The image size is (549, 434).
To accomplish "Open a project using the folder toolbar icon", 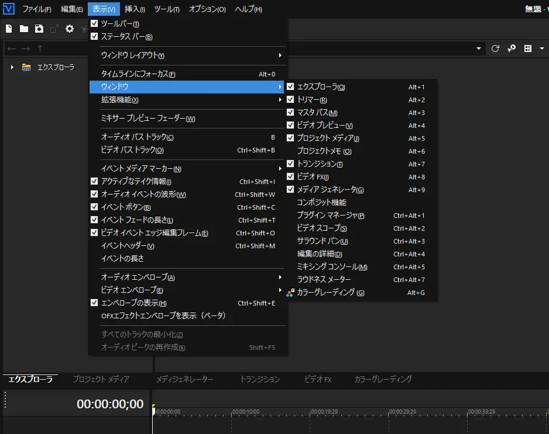I will click(24, 29).
